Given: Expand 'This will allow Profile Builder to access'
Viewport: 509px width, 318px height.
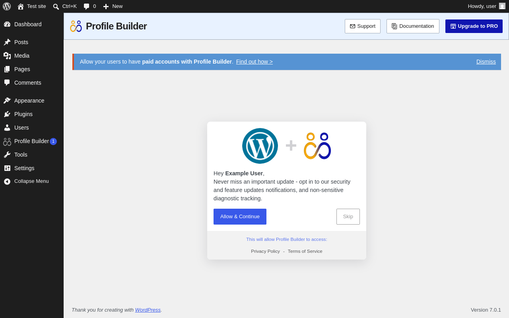Looking at the screenshot, I should (x=287, y=239).
